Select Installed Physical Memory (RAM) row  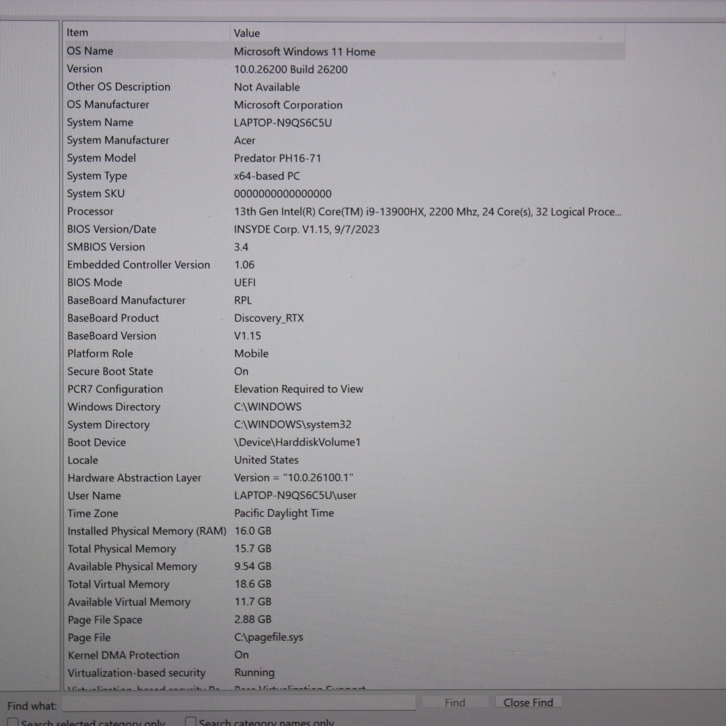point(147,531)
